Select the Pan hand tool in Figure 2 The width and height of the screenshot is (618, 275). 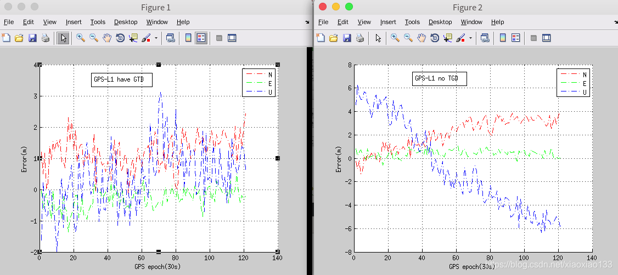tap(422, 38)
